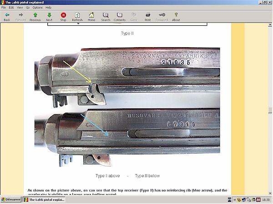Click the paragraph starting 'As shown on the picture'

pyautogui.click(x=127, y=192)
